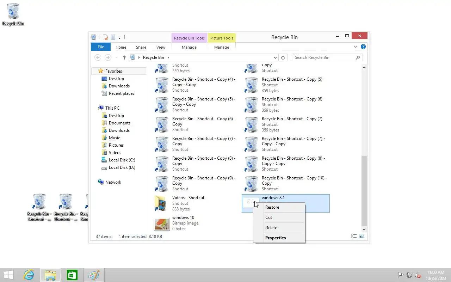Choose Restore from the context menu
451x282 pixels.
coord(279,207)
